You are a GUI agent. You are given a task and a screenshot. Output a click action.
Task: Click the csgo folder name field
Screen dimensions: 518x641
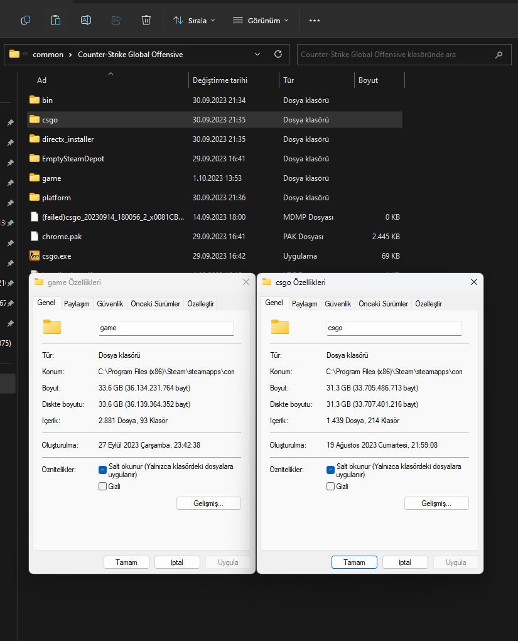pyautogui.click(x=394, y=328)
